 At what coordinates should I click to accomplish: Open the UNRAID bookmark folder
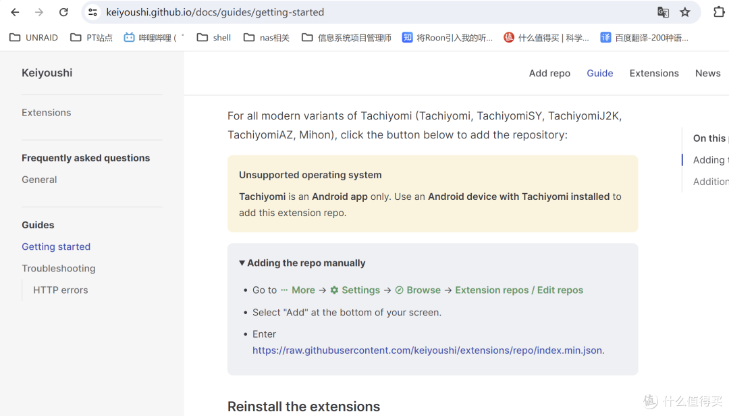(34, 38)
